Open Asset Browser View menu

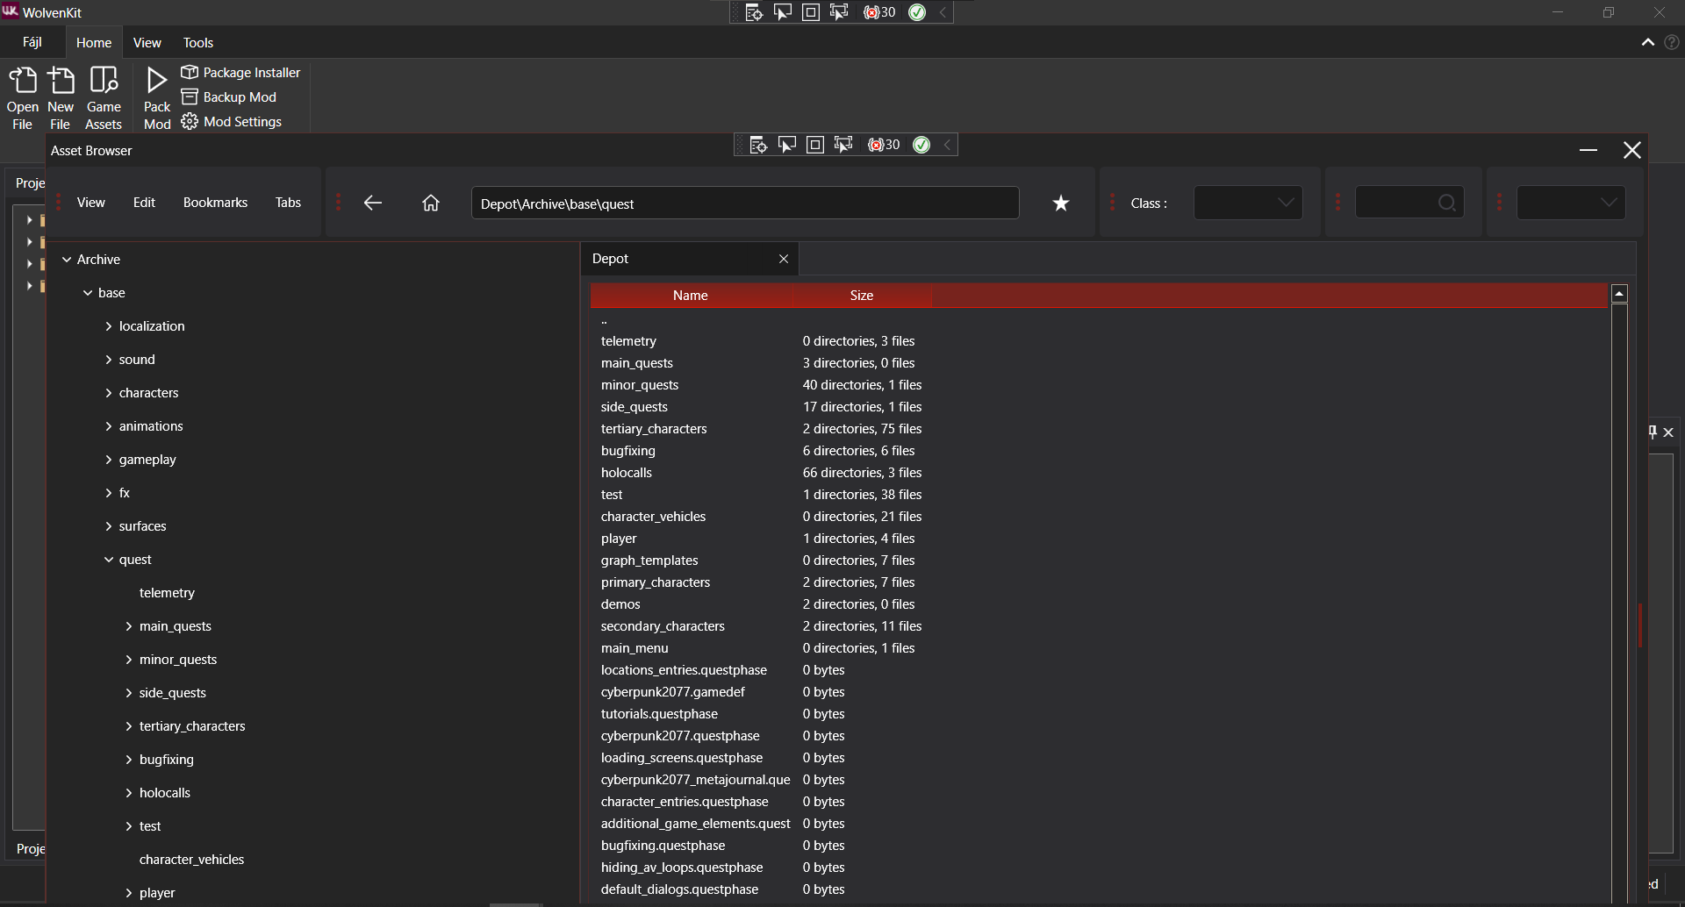point(90,203)
